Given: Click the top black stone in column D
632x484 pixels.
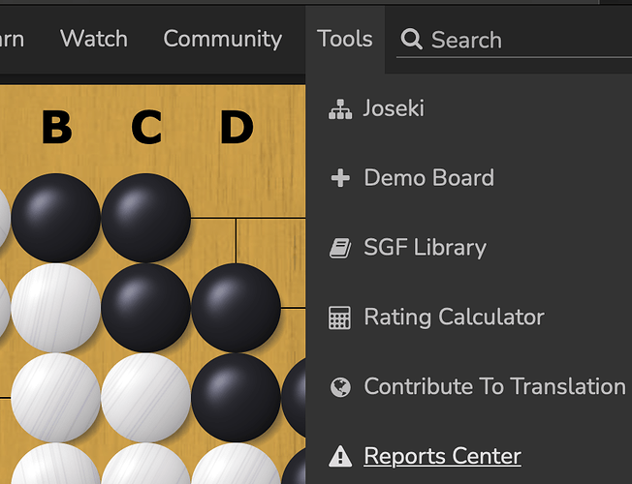Looking at the screenshot, I should pos(237,308).
